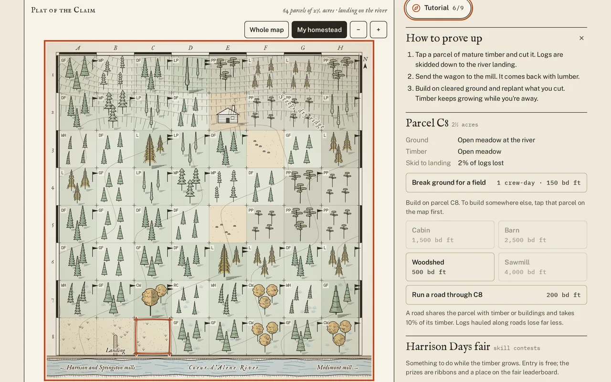Choose the Cabin build option
Viewport: 611px width, 382px height.
point(450,234)
